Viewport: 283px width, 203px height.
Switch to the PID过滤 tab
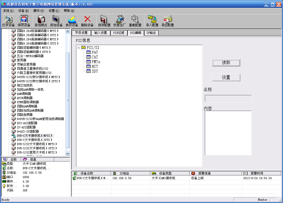tap(119, 33)
